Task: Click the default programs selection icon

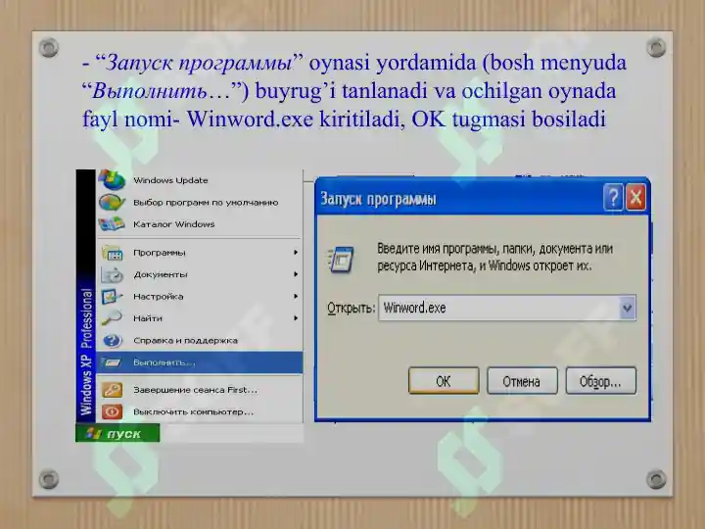Action: point(112,203)
